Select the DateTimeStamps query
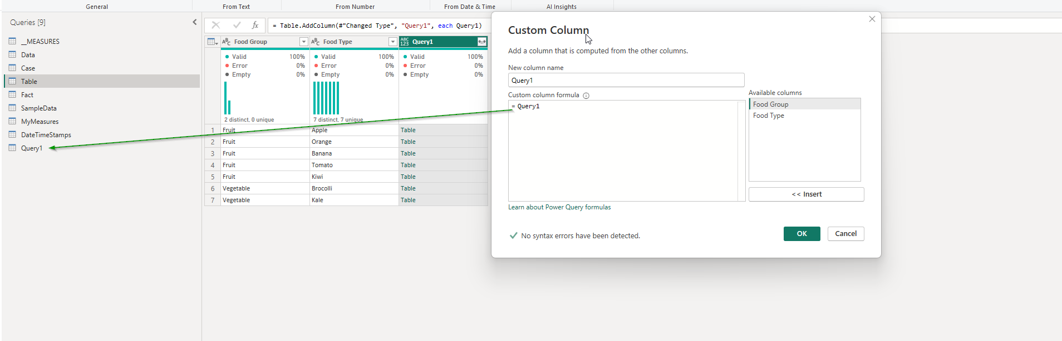 point(102,135)
